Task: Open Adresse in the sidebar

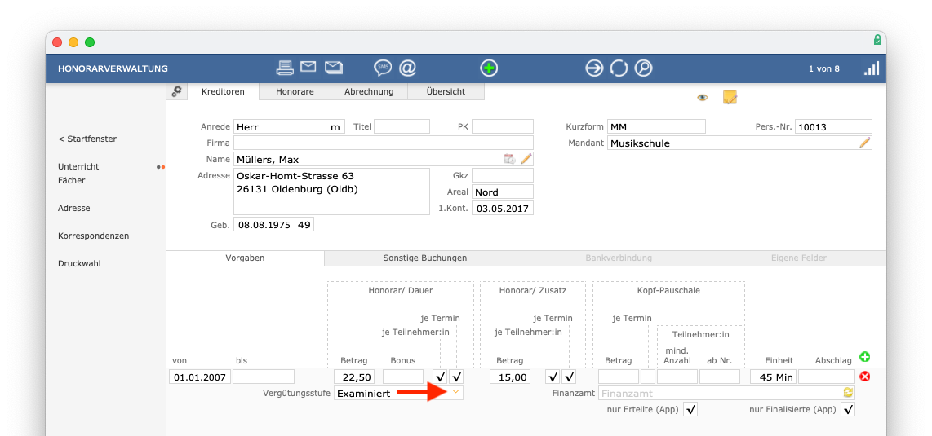Action: coord(73,208)
